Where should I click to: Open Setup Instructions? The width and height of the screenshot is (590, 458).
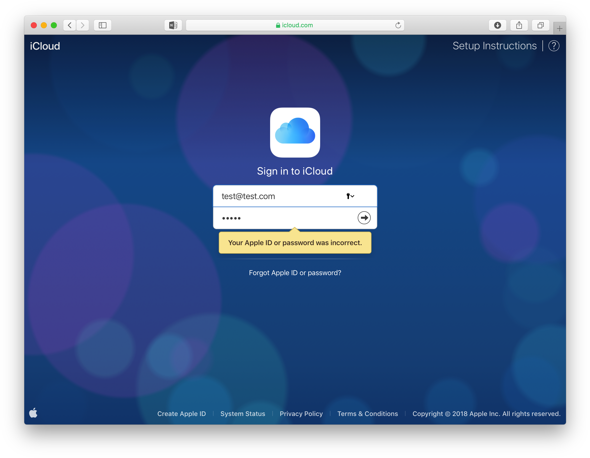click(495, 46)
